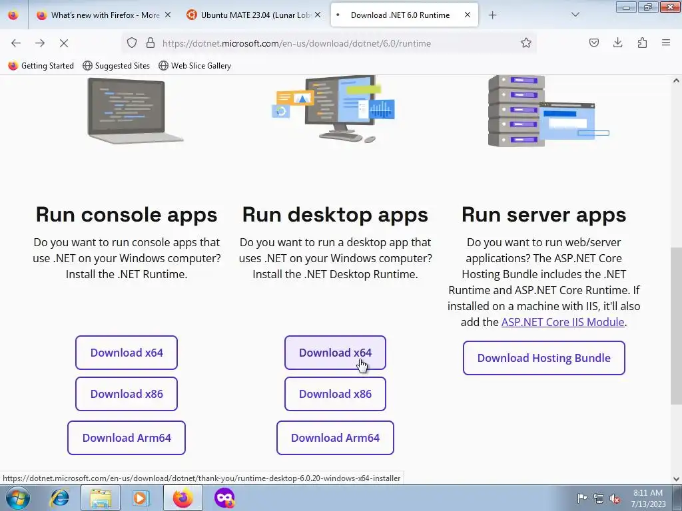This screenshot has width=682, height=511.
Task: Download x64 for console apps
Action: 127,353
